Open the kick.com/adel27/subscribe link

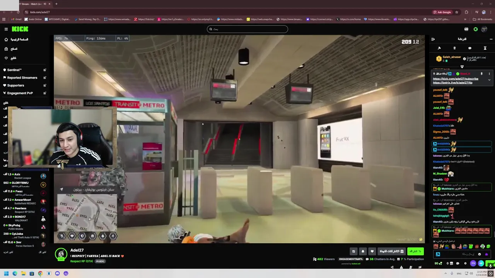456,79
